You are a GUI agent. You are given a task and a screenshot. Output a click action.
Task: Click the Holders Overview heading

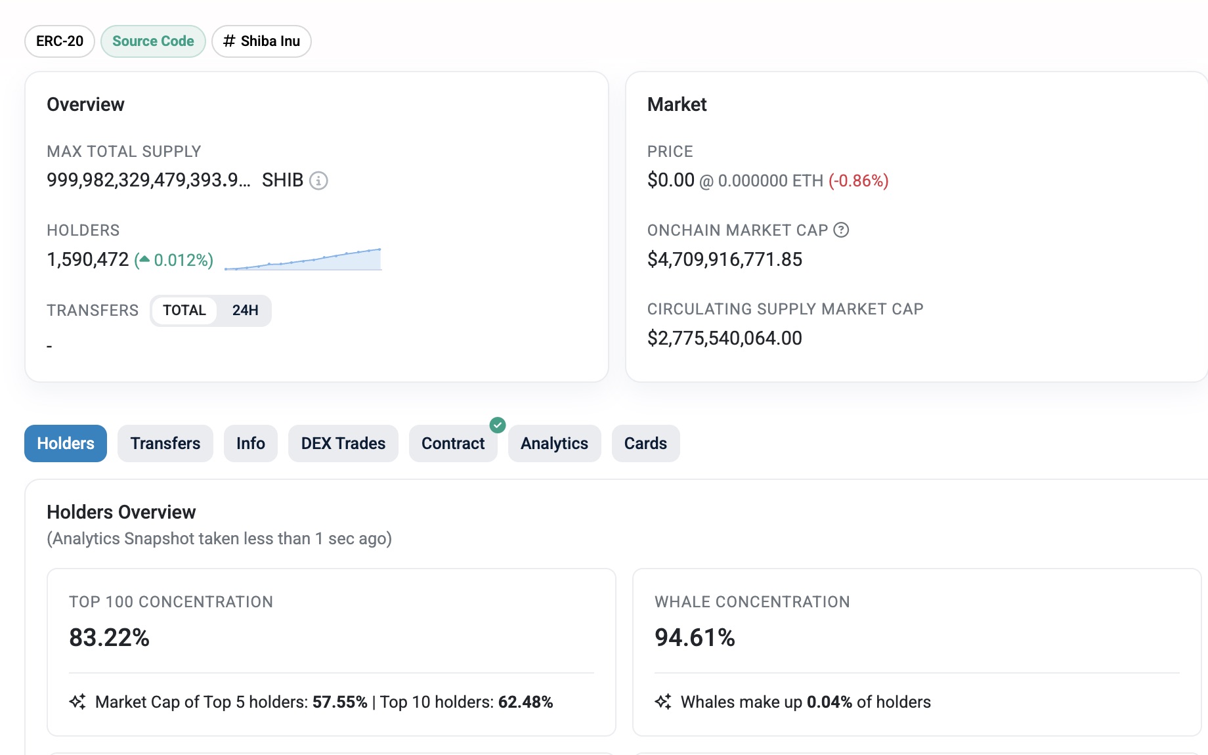point(121,512)
